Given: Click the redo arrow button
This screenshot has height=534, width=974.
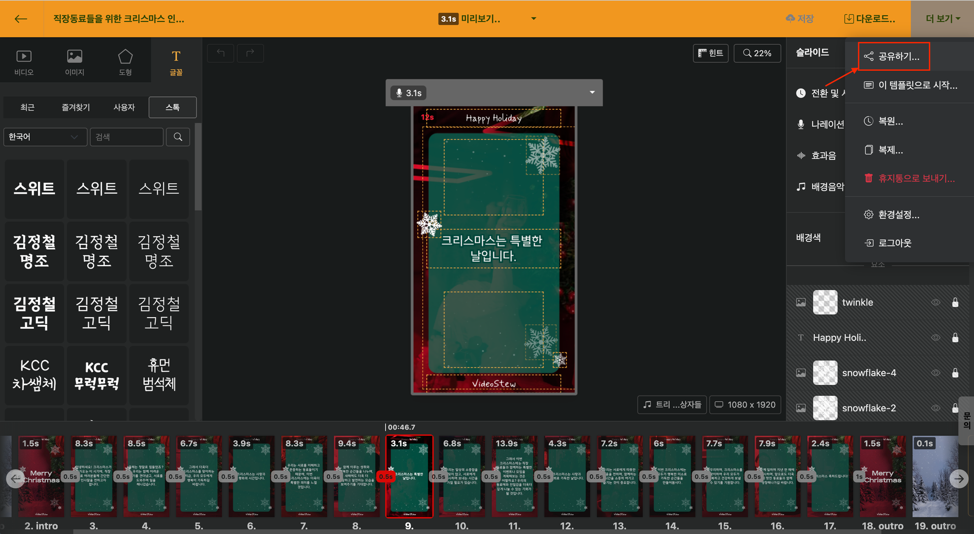Looking at the screenshot, I should point(250,53).
